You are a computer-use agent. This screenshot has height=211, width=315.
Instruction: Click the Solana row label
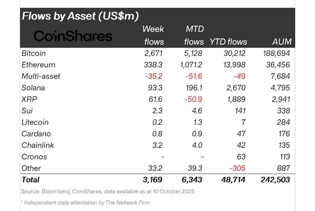point(33,88)
